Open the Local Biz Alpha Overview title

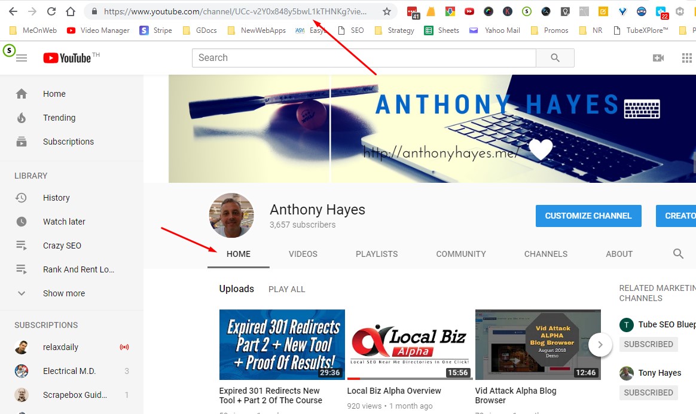(x=394, y=391)
